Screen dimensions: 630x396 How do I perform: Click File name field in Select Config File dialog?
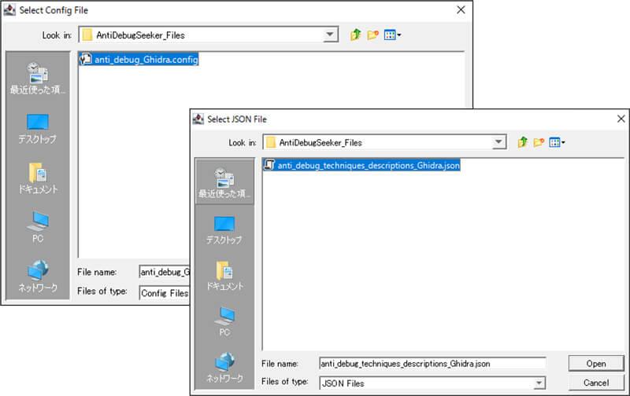coord(165,272)
